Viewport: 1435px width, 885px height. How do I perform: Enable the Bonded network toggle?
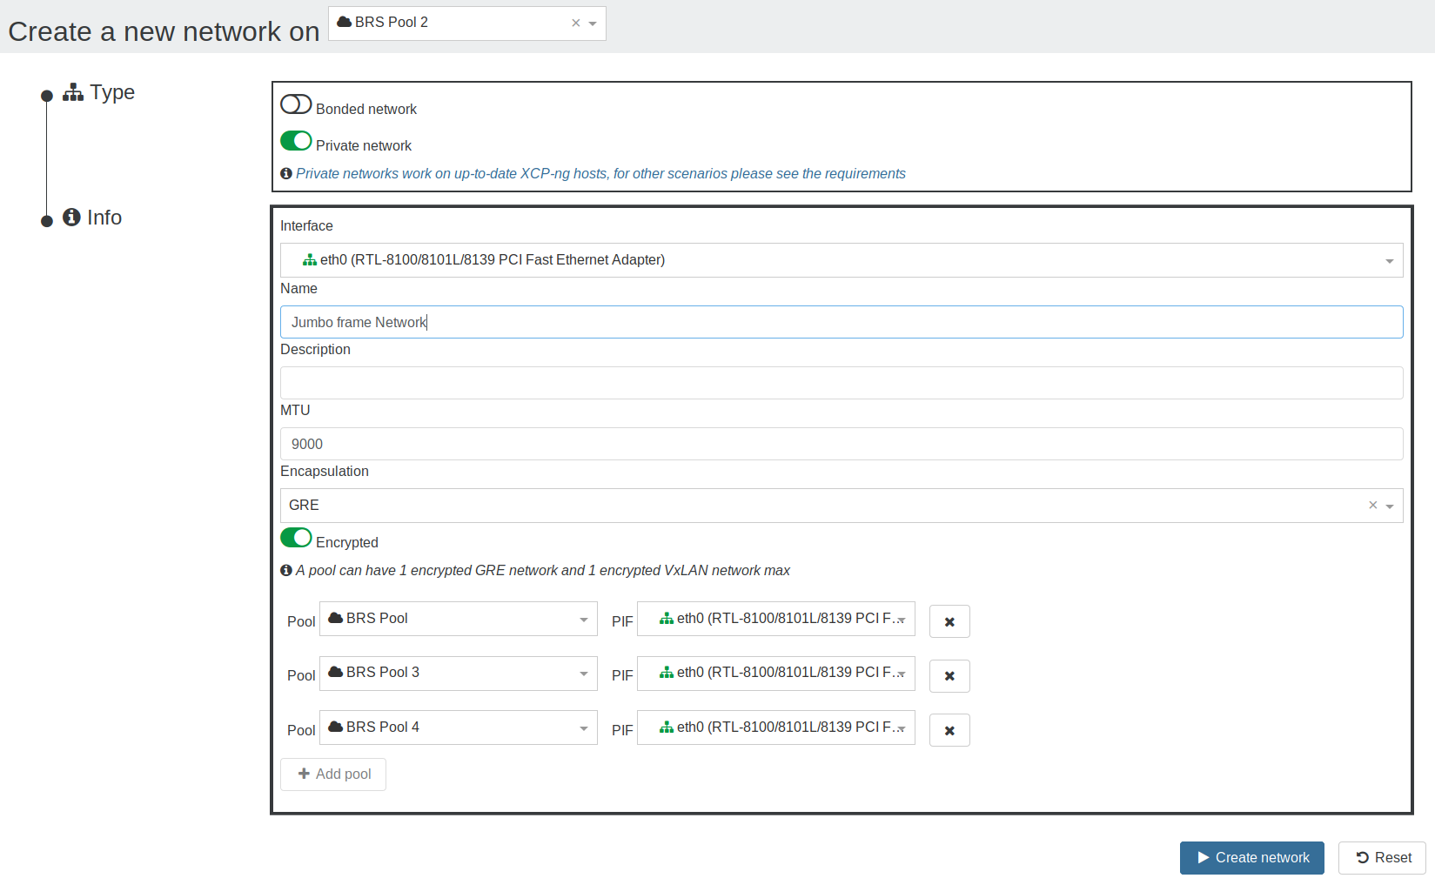[296, 104]
